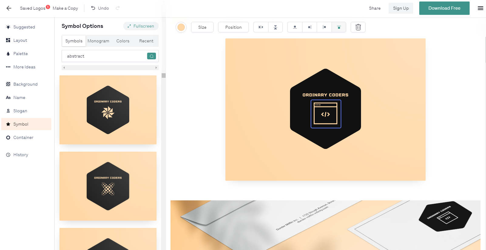Viewport: 486px width, 250px height.
Task: Switch to the Recent tab
Action: pyautogui.click(x=146, y=41)
